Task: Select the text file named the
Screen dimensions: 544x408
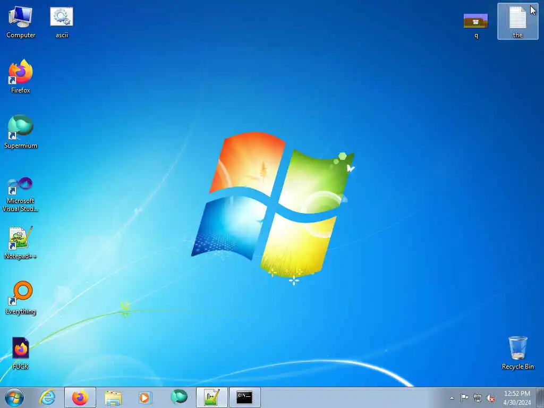Action: click(x=517, y=21)
